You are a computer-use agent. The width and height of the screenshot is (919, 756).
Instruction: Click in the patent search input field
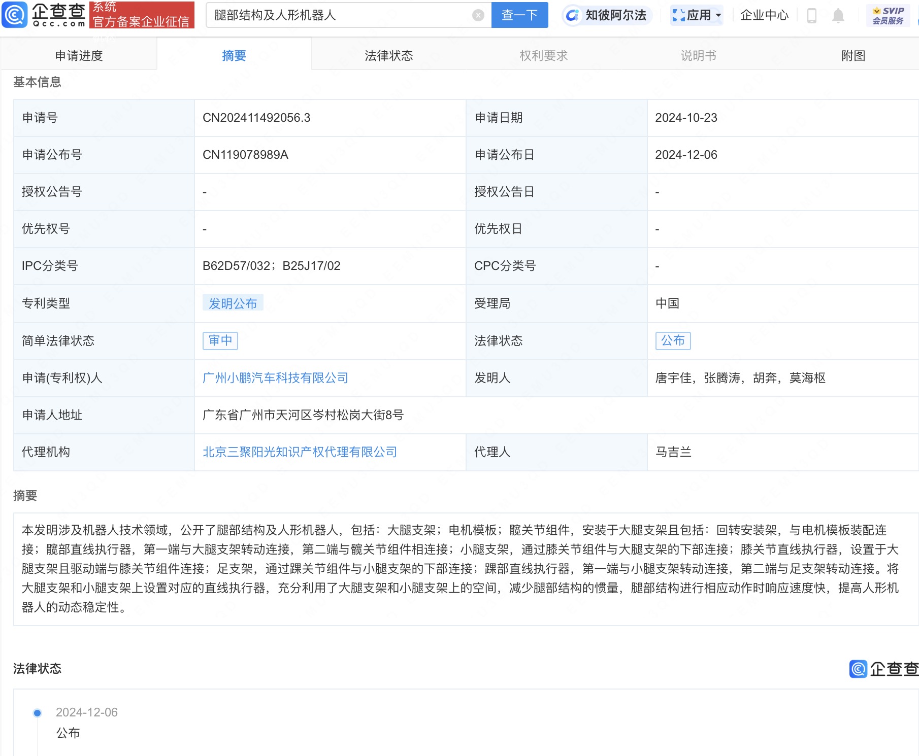click(340, 15)
